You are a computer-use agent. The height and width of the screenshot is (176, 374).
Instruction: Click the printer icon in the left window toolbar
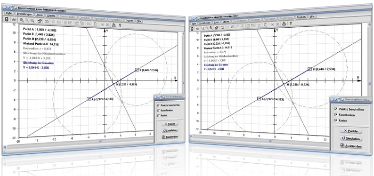[114, 24]
